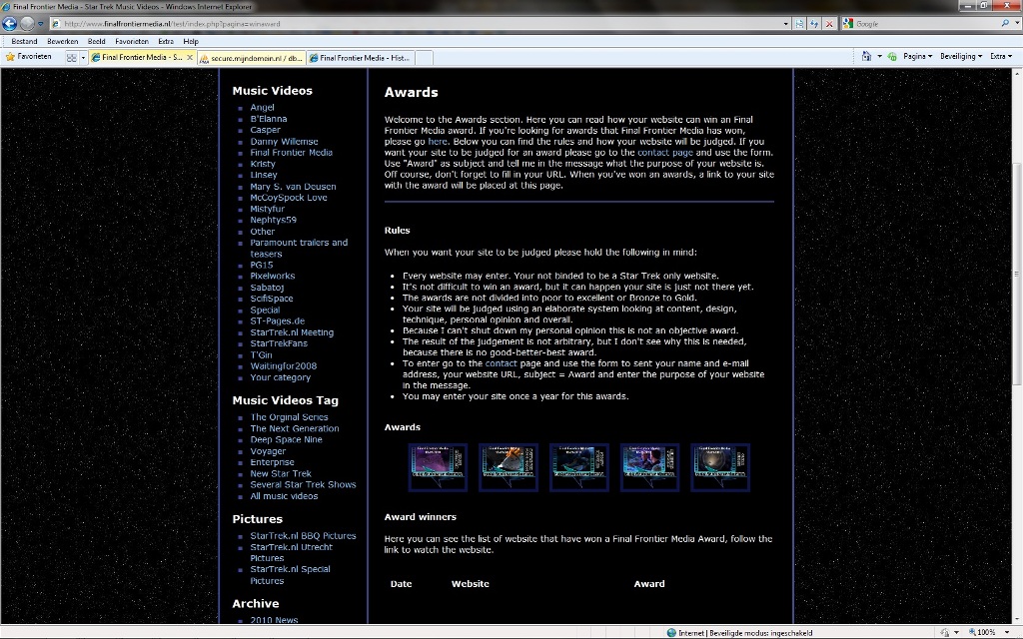
Task: Open the recent pages dropdown beside Forward
Action: 40,24
